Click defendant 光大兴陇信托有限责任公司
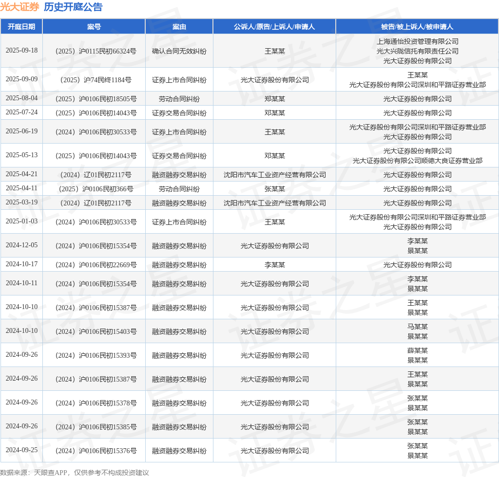Screen dimensions: 499x477 pyautogui.click(x=418, y=51)
